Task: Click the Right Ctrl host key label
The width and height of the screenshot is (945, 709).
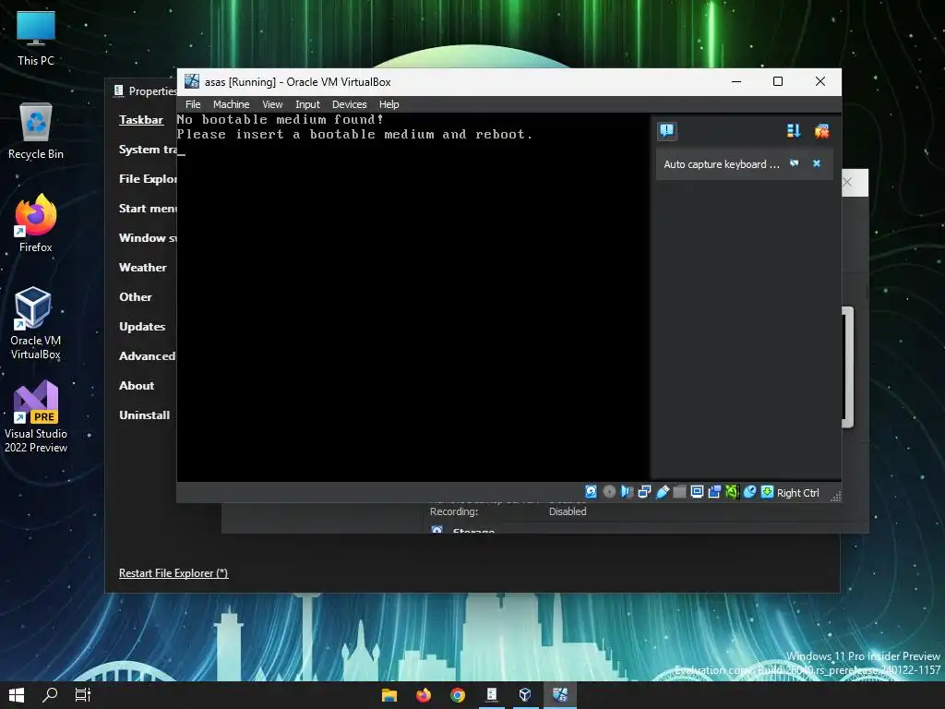Action: (x=797, y=493)
